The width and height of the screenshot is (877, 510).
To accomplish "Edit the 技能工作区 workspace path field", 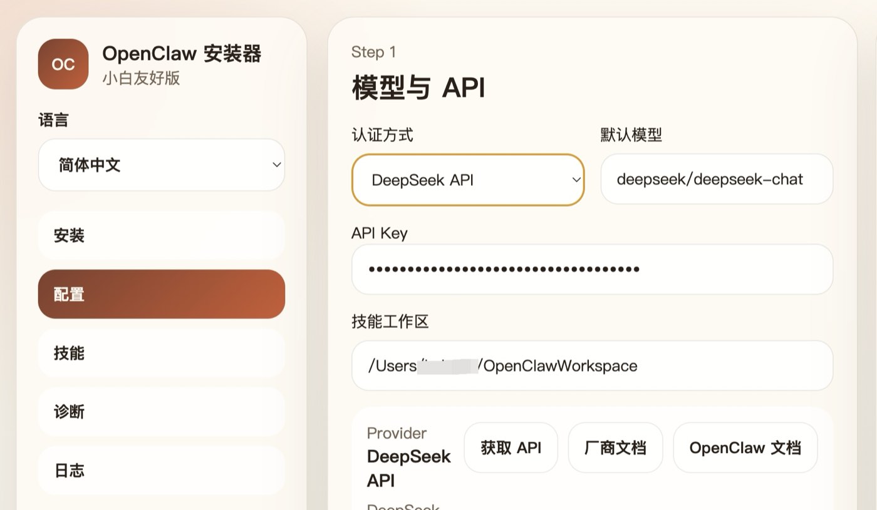I will point(593,365).
